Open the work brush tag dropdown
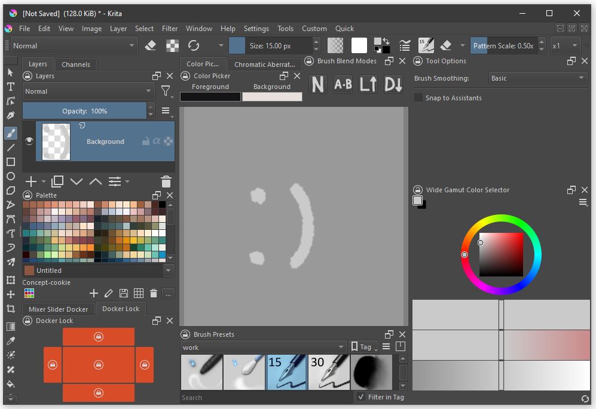The image size is (596, 409). tap(263, 347)
